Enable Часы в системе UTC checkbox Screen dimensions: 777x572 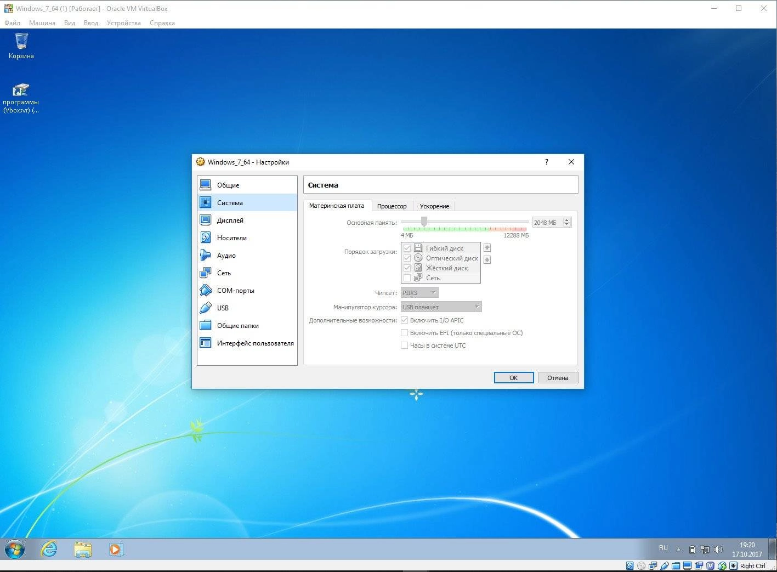pos(405,345)
